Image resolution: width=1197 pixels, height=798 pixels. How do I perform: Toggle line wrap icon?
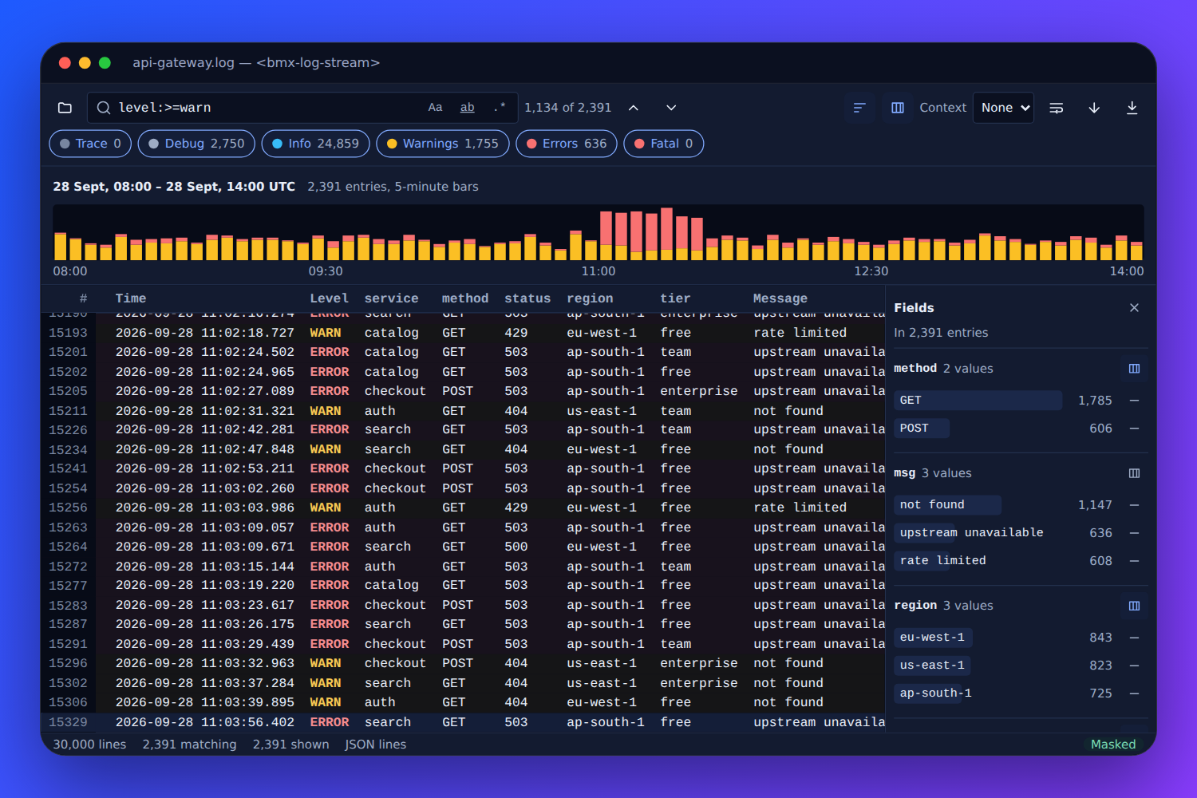point(1057,108)
